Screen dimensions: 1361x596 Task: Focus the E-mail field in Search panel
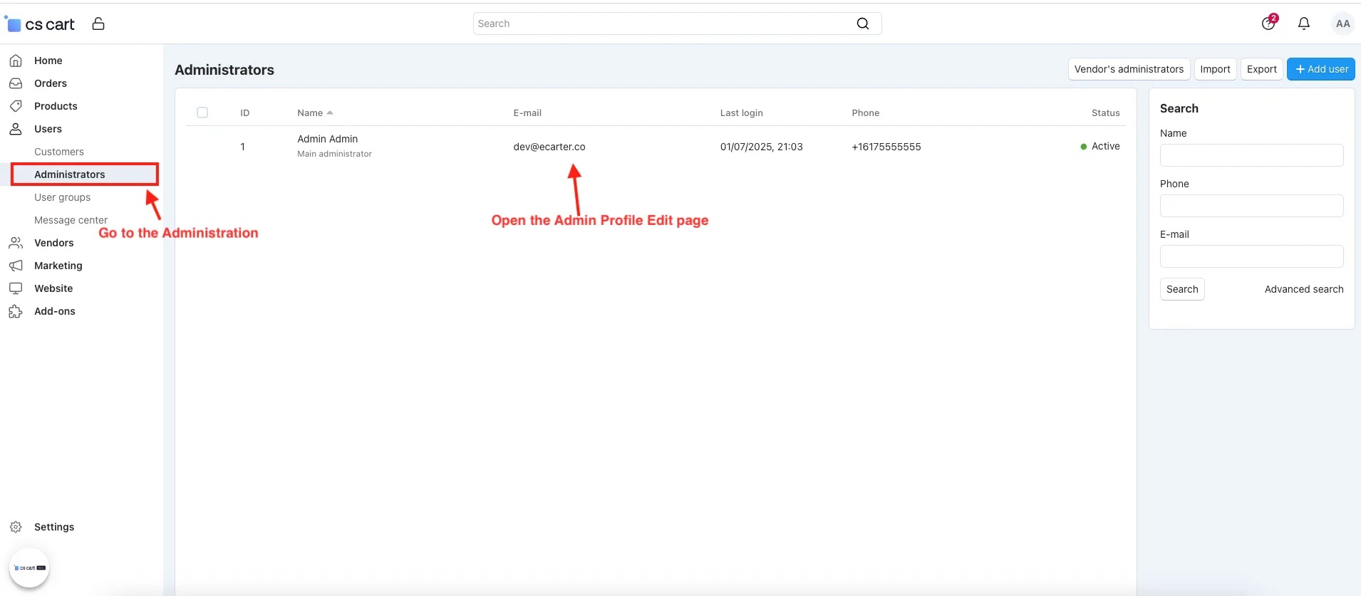[x=1252, y=256]
